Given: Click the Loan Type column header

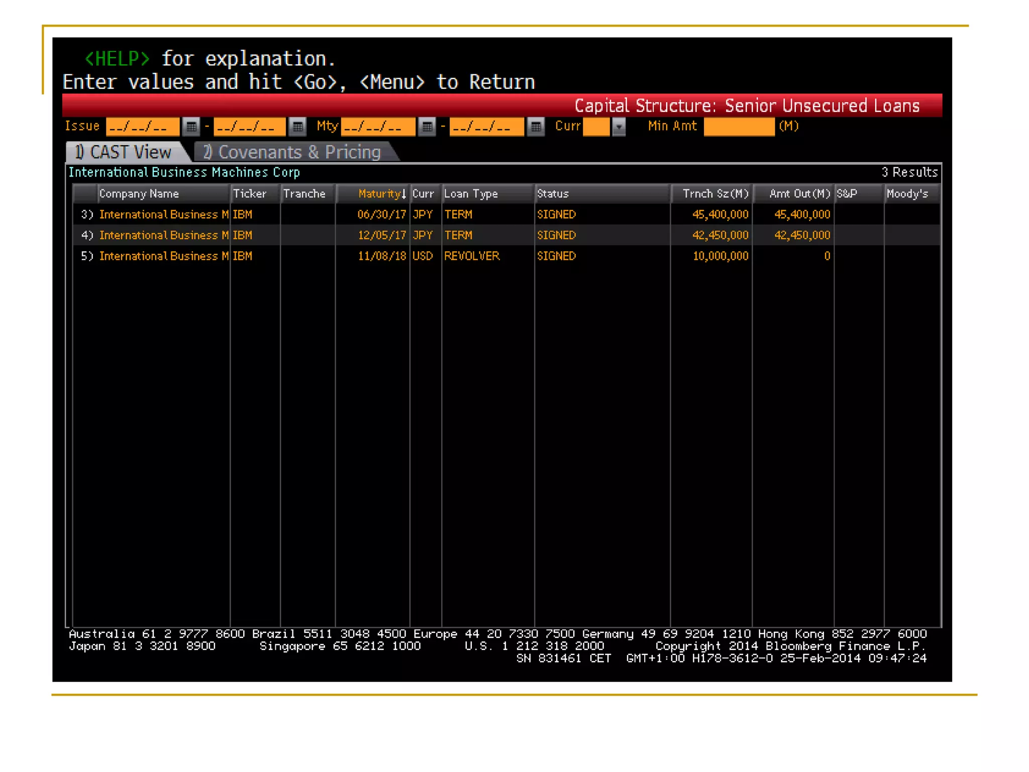Looking at the screenshot, I should [x=471, y=194].
